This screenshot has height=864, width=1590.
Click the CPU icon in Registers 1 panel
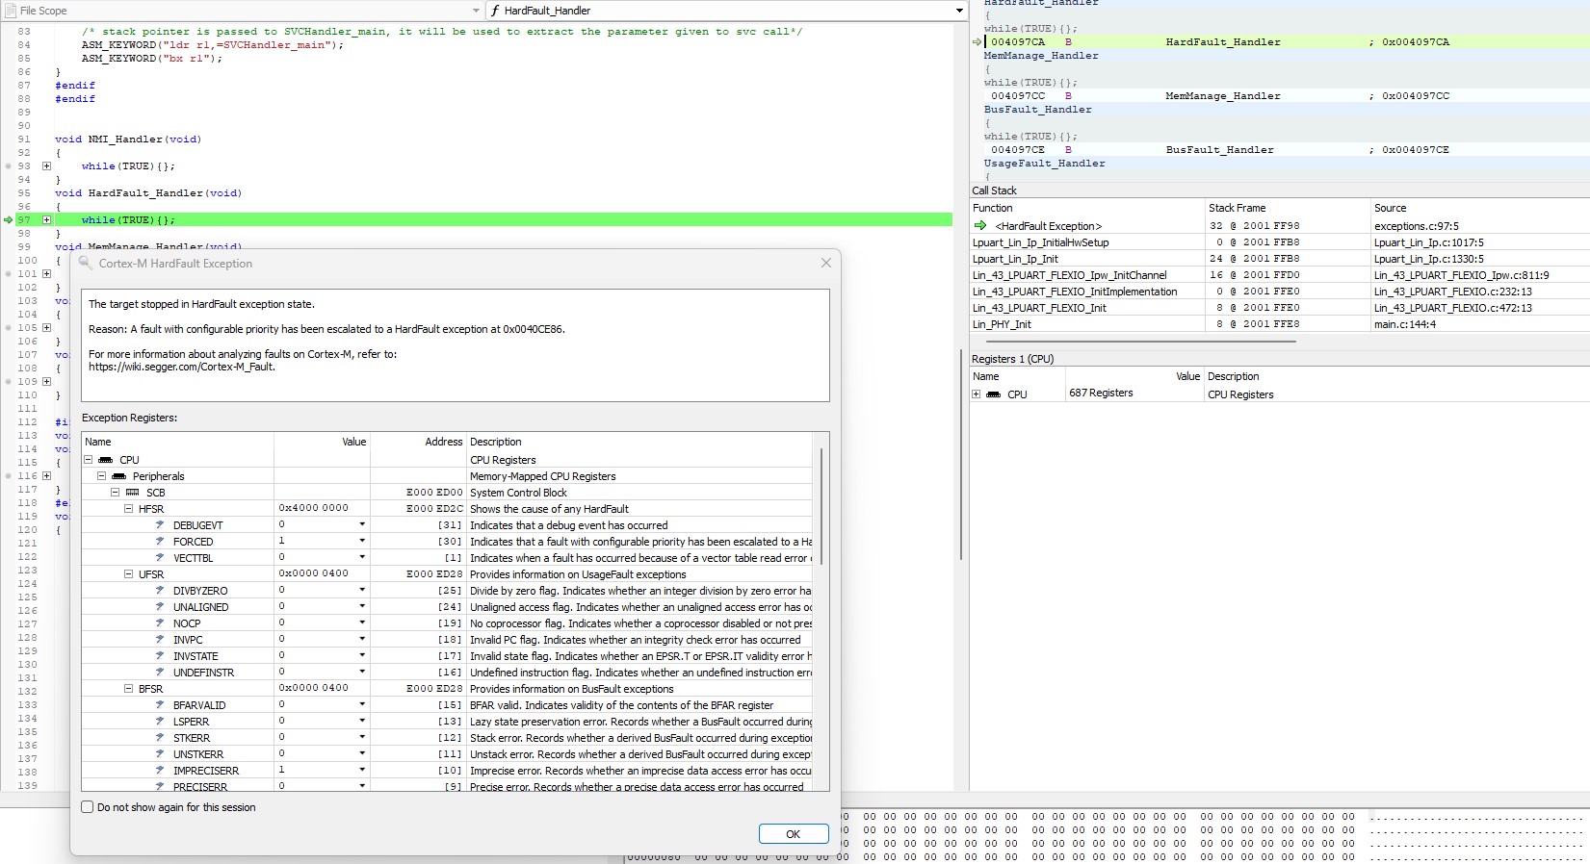point(994,394)
